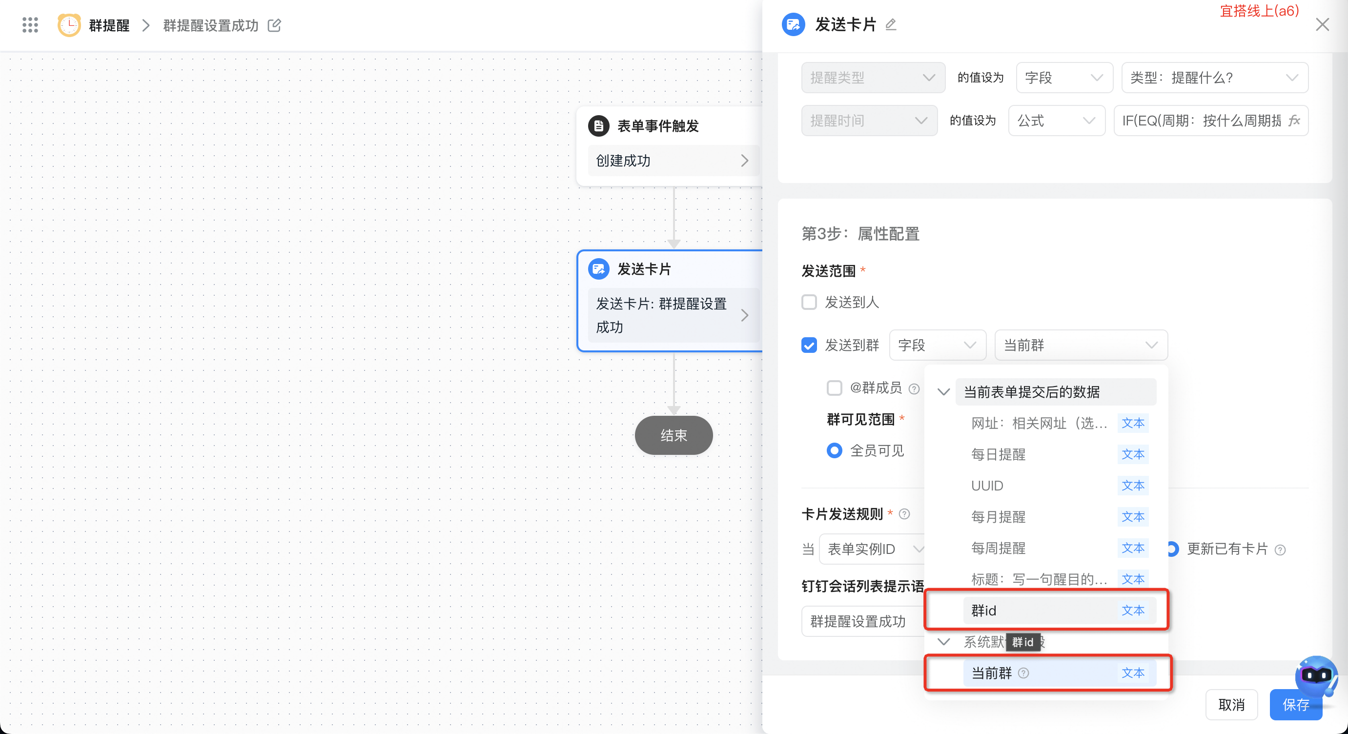This screenshot has width=1348, height=734.
Task: Enable the 发送到人 checkbox
Action: (809, 303)
